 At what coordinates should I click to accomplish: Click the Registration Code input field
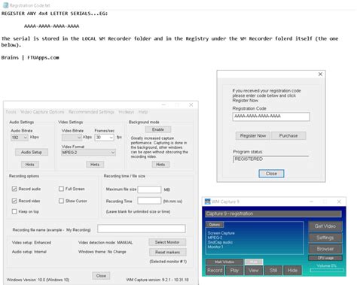pos(271,117)
